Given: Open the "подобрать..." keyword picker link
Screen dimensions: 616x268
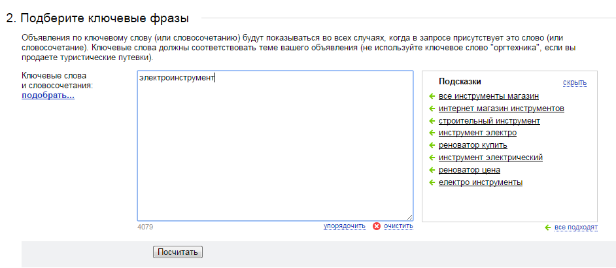Looking at the screenshot, I should tap(48, 95).
